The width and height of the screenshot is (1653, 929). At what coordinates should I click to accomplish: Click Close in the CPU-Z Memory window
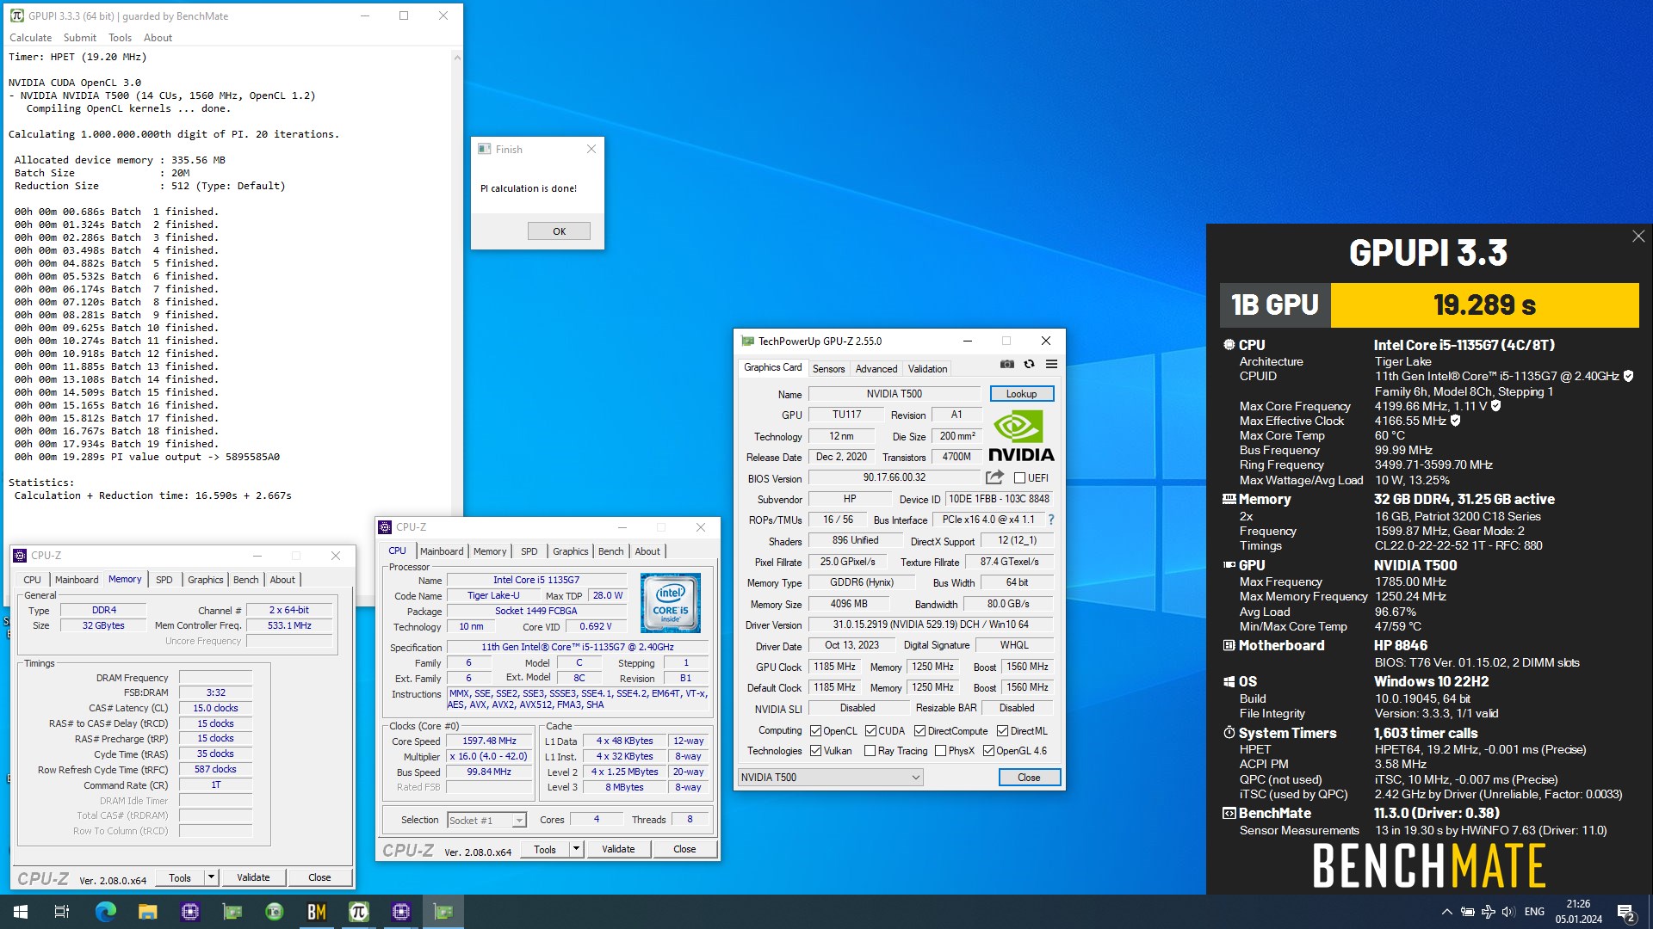click(x=319, y=877)
